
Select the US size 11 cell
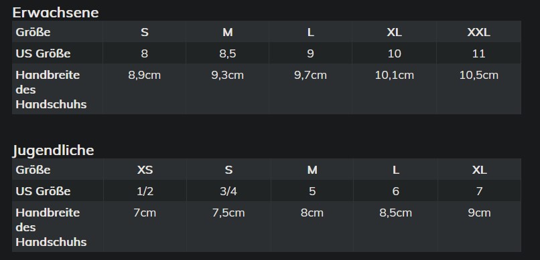479,53
